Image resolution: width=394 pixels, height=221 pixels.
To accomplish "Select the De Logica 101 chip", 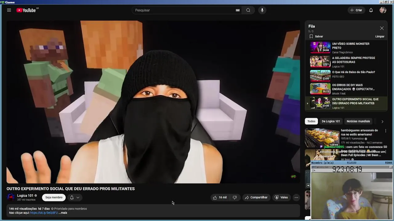I will [331, 121].
